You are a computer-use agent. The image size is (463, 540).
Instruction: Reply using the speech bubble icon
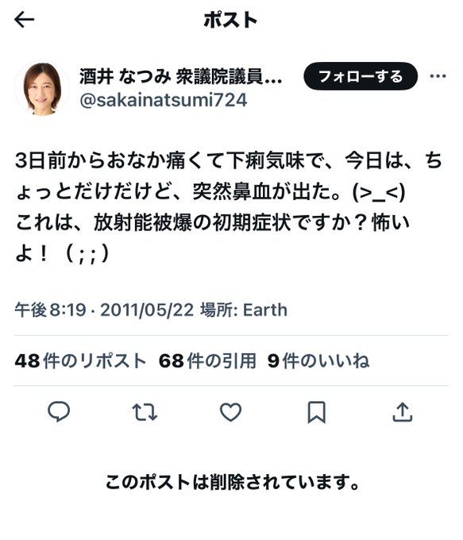59,412
